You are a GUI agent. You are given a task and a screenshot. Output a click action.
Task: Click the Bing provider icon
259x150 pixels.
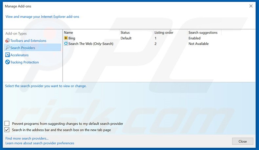[66, 38]
